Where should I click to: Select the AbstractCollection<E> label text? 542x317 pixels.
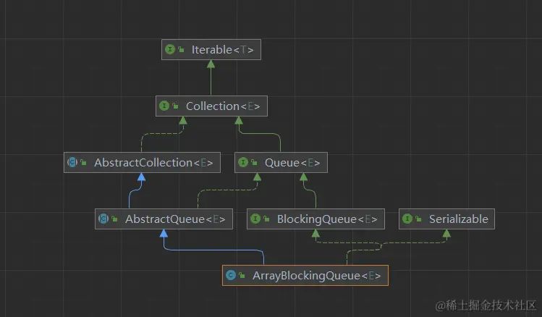(153, 162)
